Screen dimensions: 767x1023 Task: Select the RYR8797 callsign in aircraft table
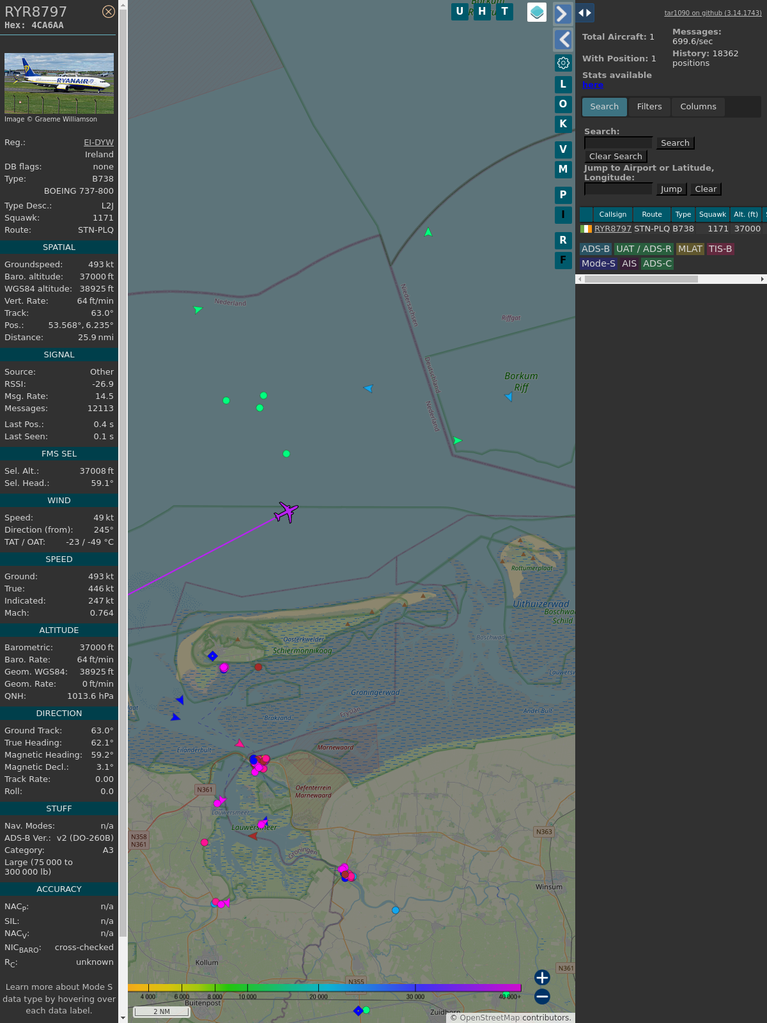coord(613,229)
